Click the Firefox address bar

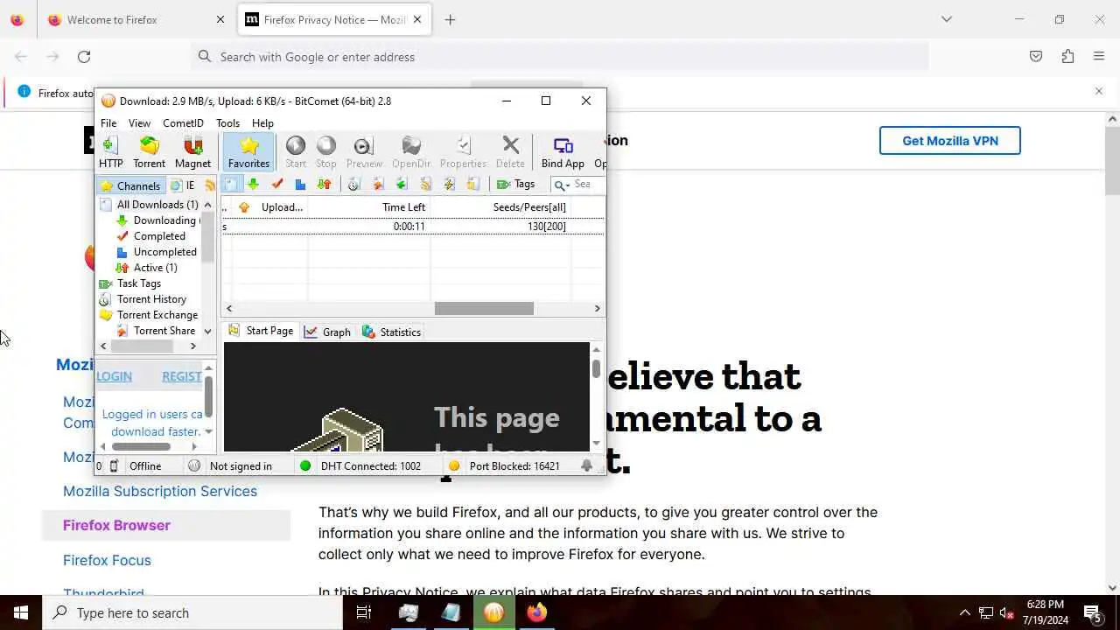click(560, 57)
